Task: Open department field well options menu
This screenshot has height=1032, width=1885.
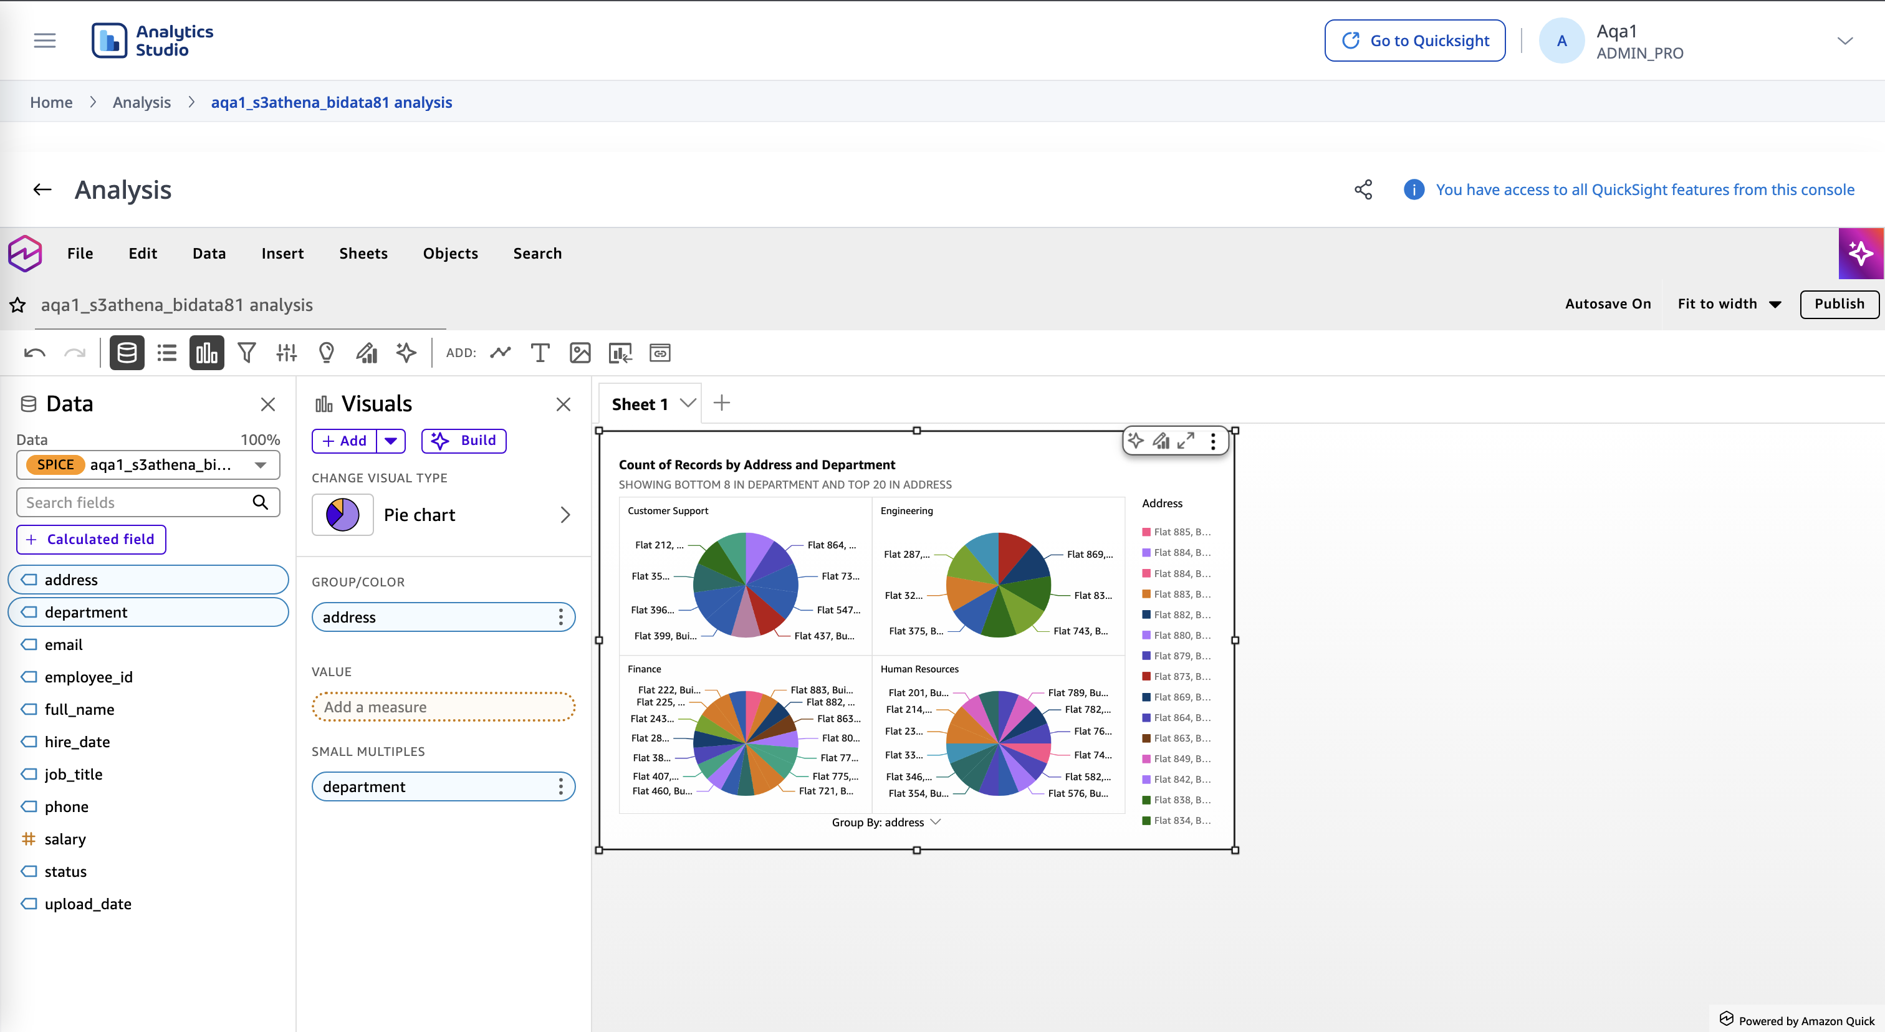Action: [x=561, y=787]
